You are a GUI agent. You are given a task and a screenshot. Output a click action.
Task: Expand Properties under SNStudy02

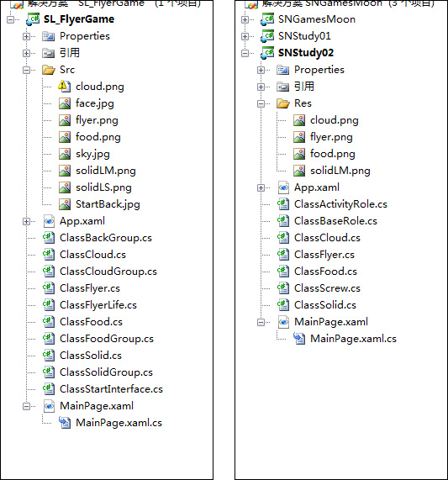[261, 71]
